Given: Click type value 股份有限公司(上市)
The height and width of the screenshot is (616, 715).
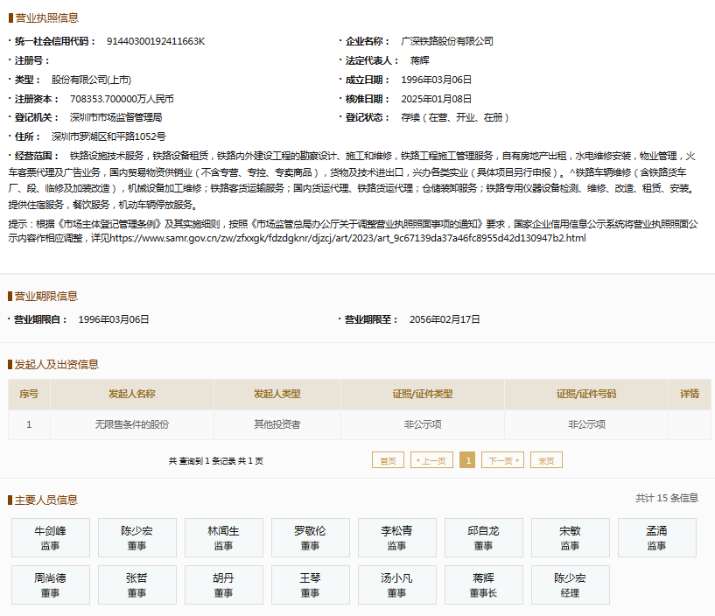Looking at the screenshot, I should pos(91,80).
